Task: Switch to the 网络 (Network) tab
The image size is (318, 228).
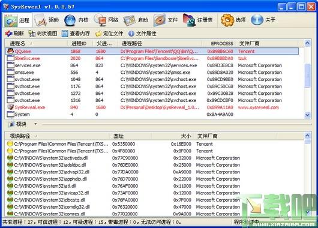Action: [106, 20]
